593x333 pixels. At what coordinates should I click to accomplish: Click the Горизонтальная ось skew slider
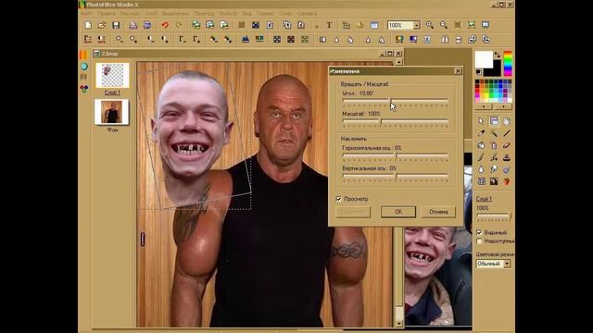click(x=396, y=155)
